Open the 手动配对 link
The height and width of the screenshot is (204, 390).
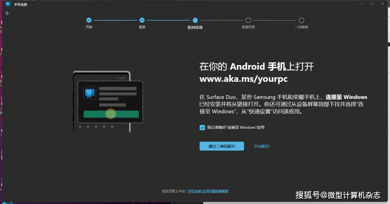[261, 146]
